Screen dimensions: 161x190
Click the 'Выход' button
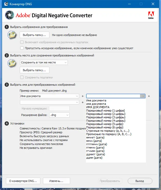(x=140, y=181)
